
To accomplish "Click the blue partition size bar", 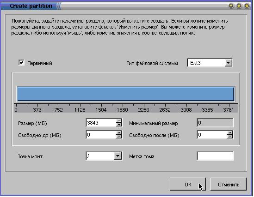I will pos(126,94).
